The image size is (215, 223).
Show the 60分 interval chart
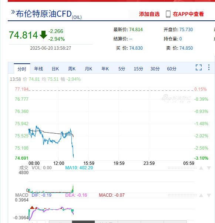[171, 69]
